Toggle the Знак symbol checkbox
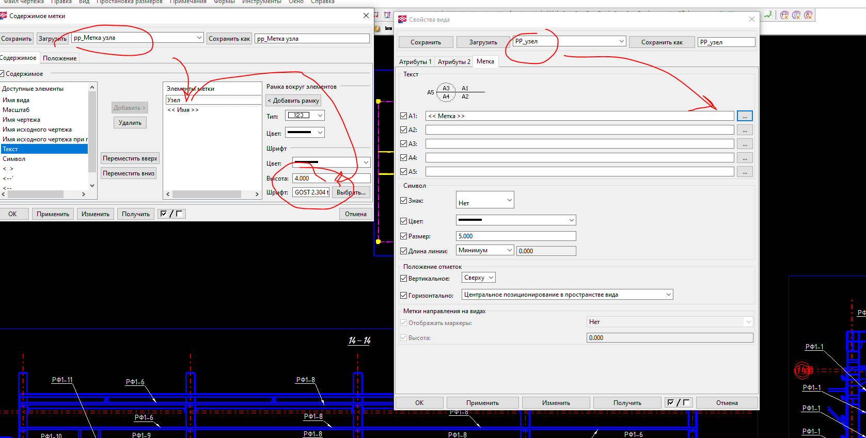 (404, 201)
